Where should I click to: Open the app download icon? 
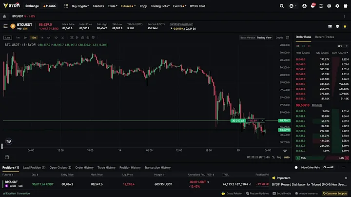tap(321, 6)
